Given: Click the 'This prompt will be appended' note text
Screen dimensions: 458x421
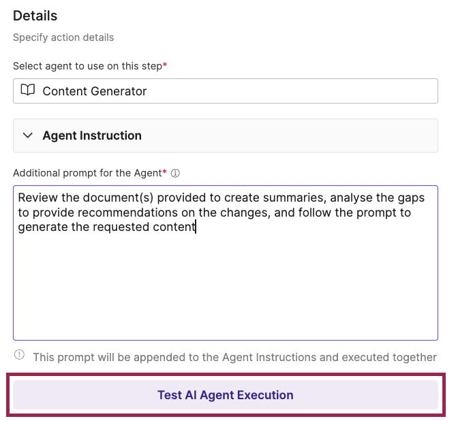Looking at the screenshot, I should pyautogui.click(x=235, y=357).
